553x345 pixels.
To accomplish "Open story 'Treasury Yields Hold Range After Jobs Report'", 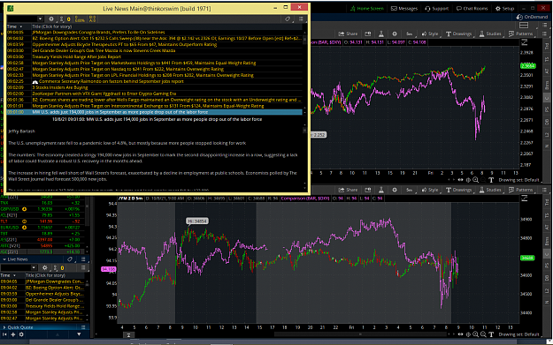I will tap(76, 56).
